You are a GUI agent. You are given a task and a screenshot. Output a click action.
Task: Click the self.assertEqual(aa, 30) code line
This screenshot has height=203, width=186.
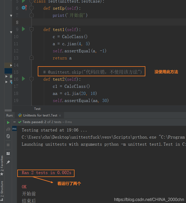pos(81,101)
